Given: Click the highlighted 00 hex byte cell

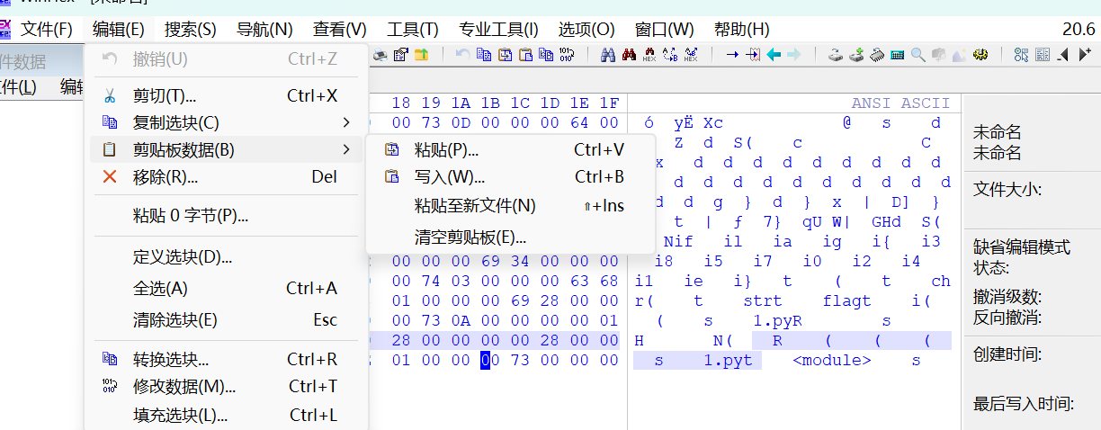Looking at the screenshot, I should coord(486,361).
